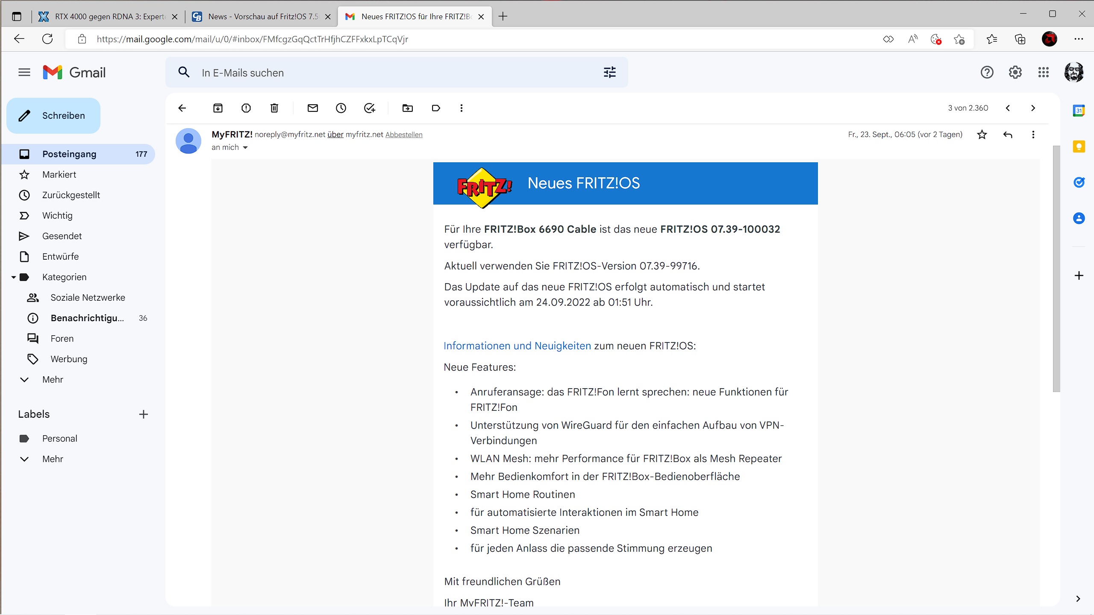Open the Gesendet folder

click(x=62, y=236)
